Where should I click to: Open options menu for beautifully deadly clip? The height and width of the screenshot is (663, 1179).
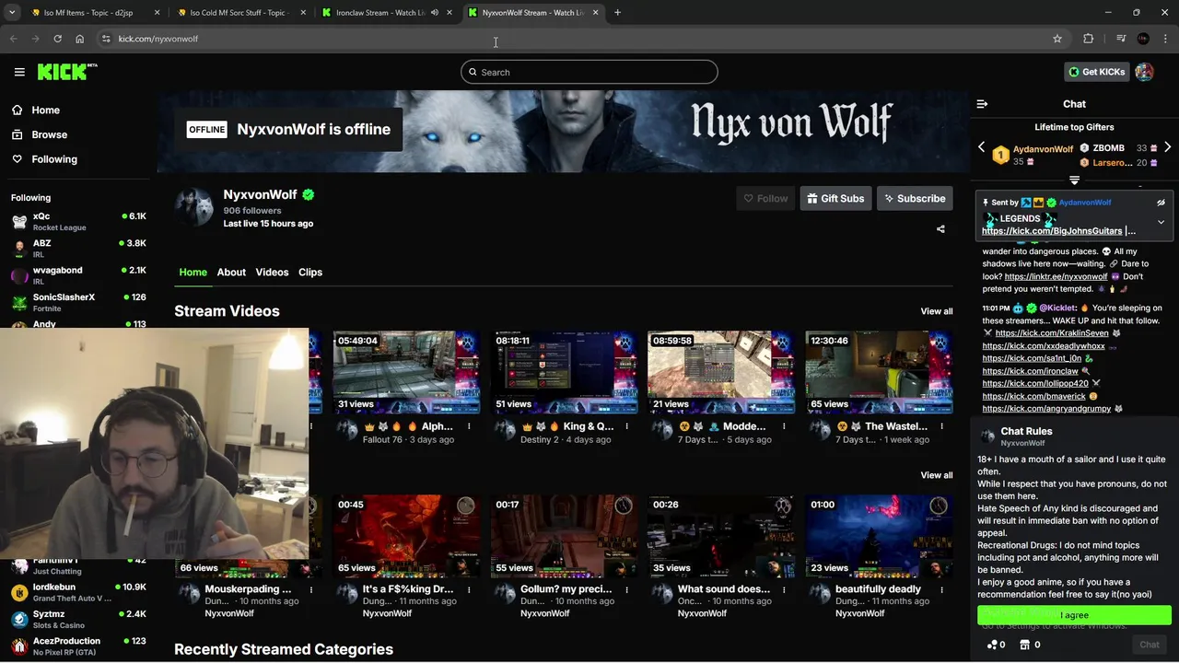941,589
